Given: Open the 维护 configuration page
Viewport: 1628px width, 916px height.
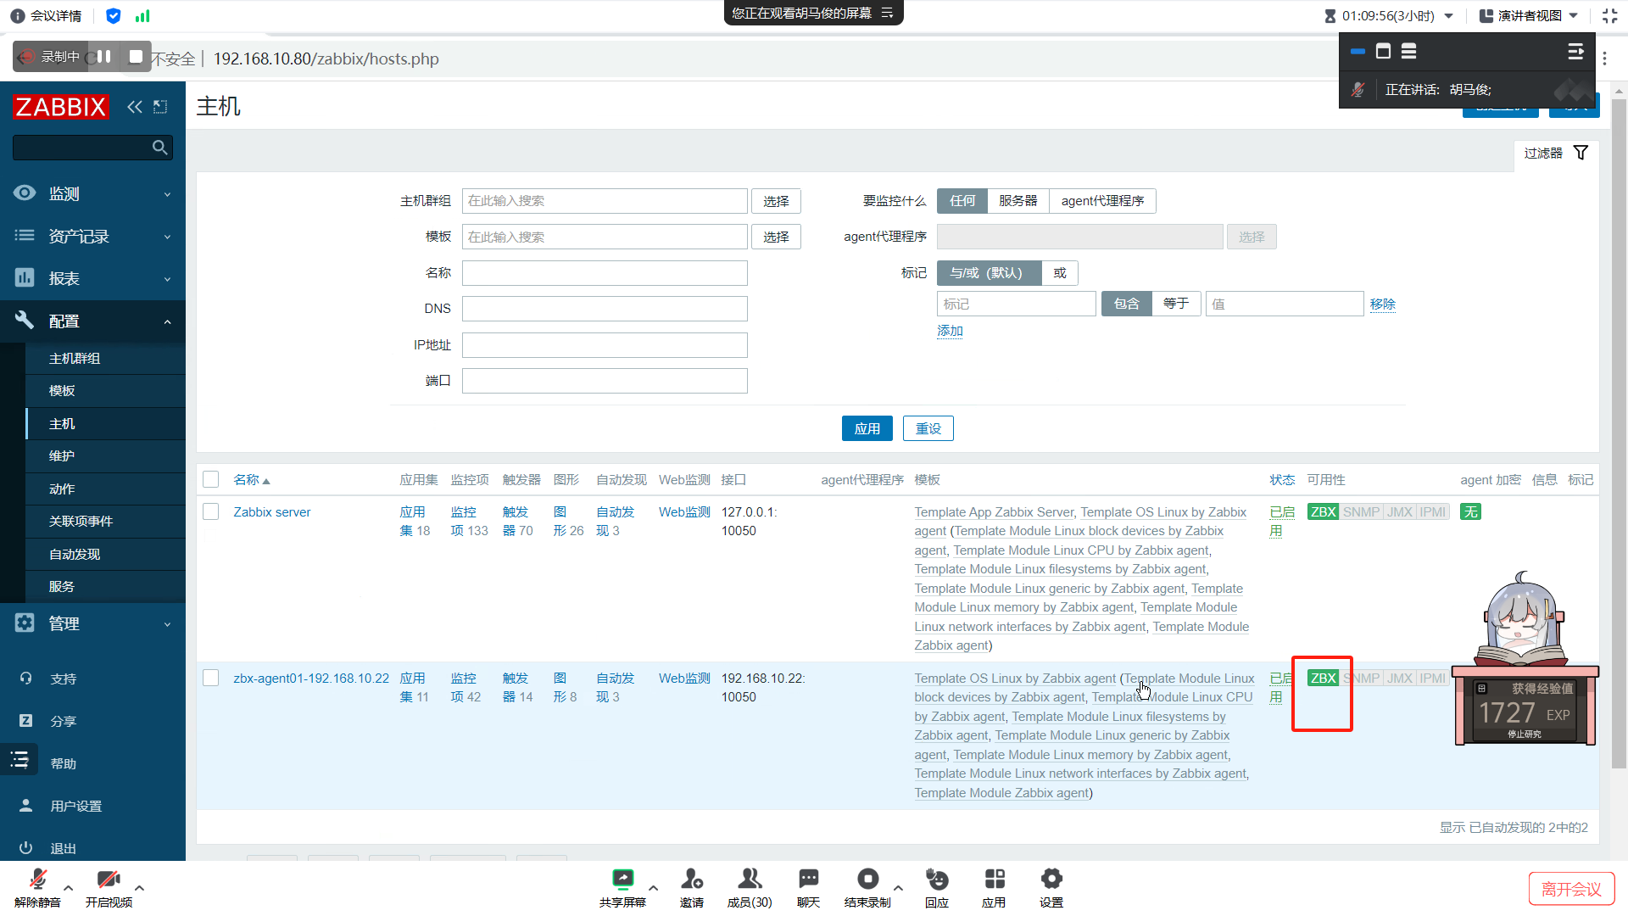Looking at the screenshot, I should (105, 456).
